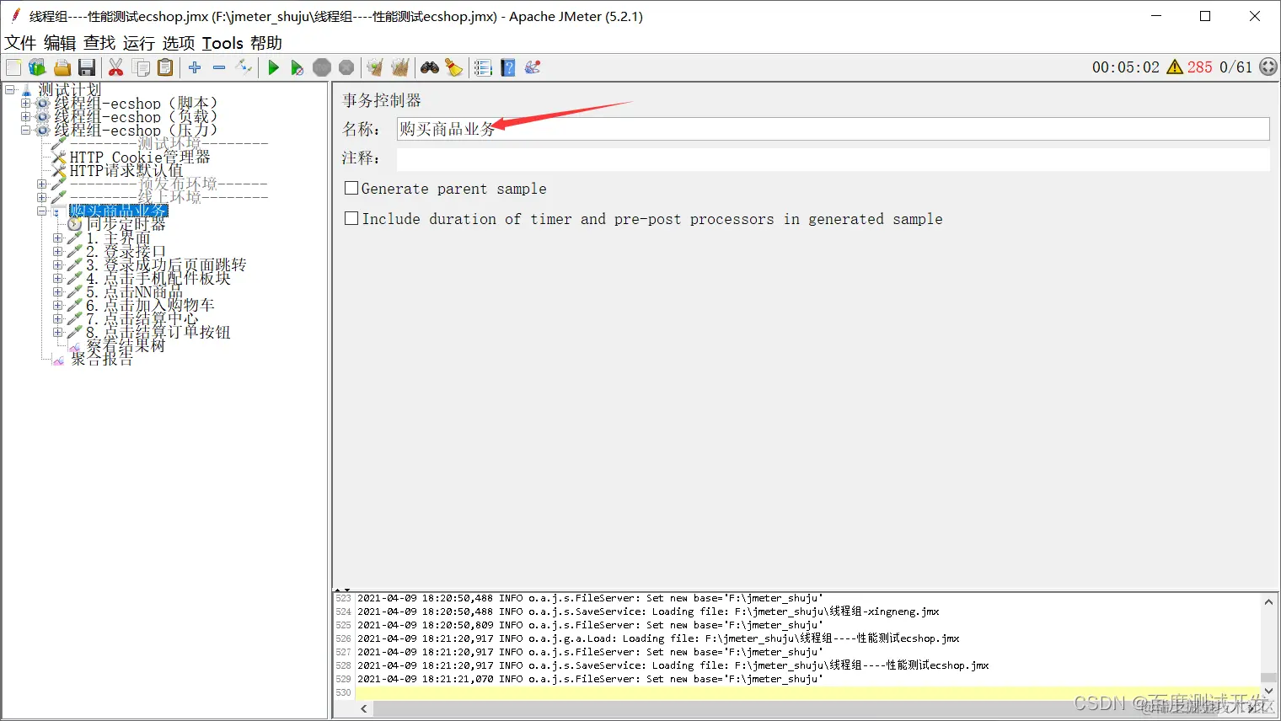Select 聚合报告 listener
Screen dimensions: 1281x721
[x=102, y=360]
